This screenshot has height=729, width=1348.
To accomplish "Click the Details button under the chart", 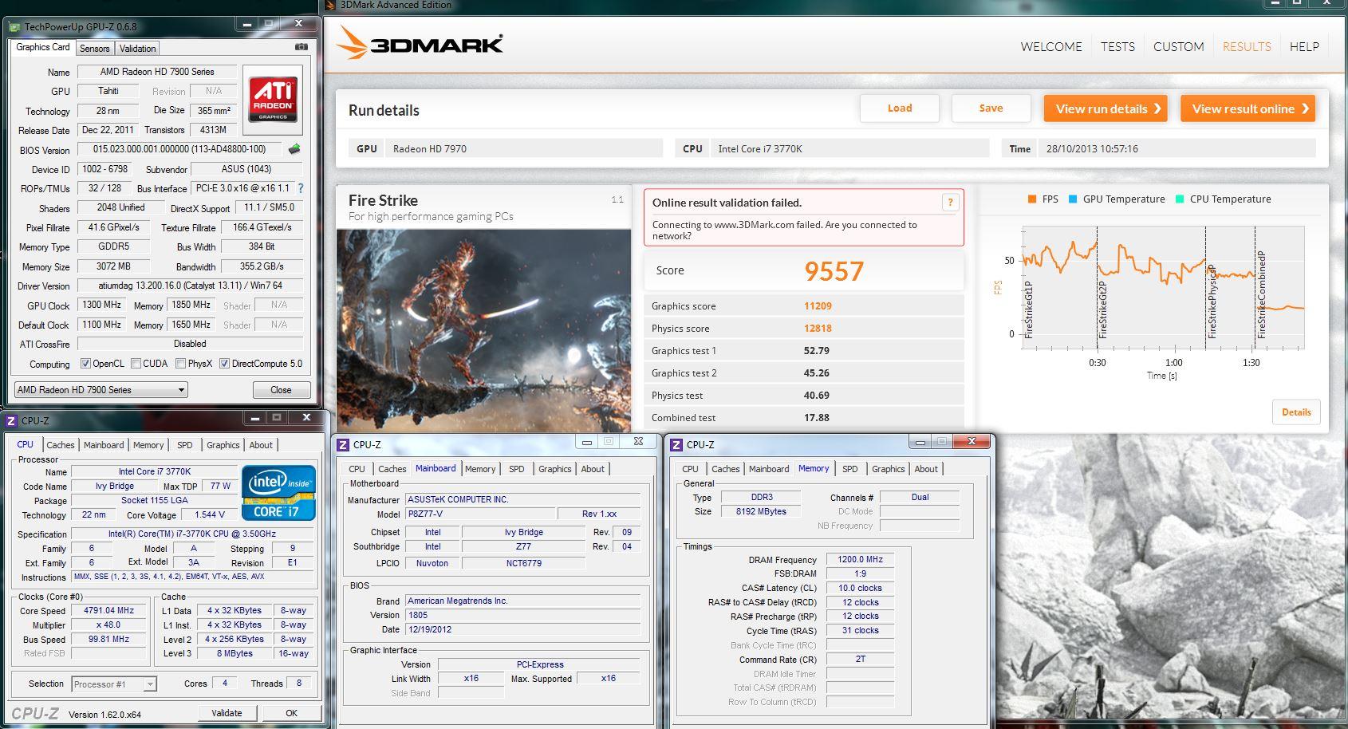I will 1296,412.
